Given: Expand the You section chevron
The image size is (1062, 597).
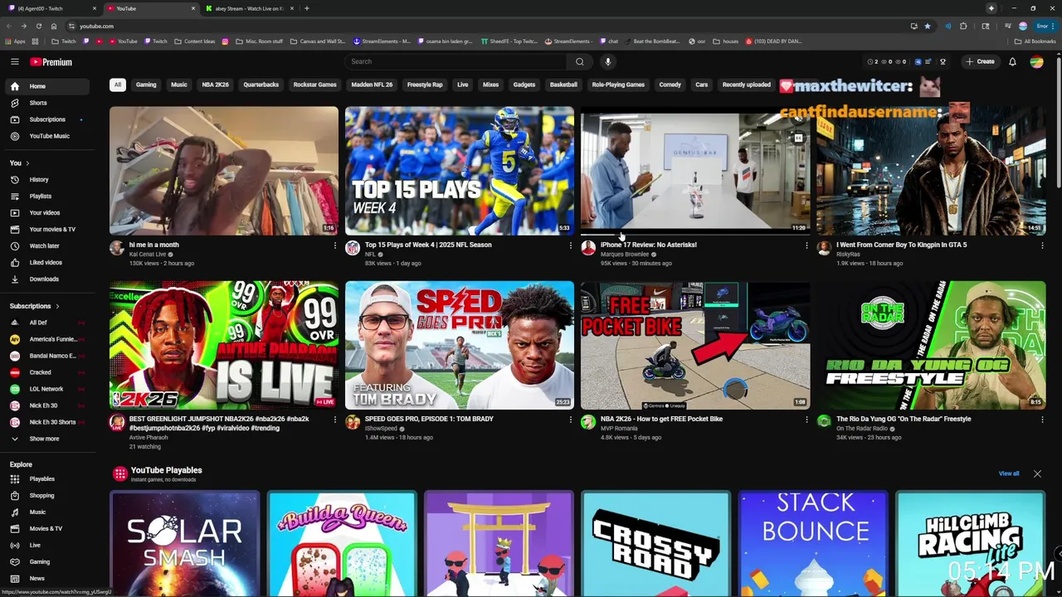Looking at the screenshot, I should pyautogui.click(x=27, y=163).
